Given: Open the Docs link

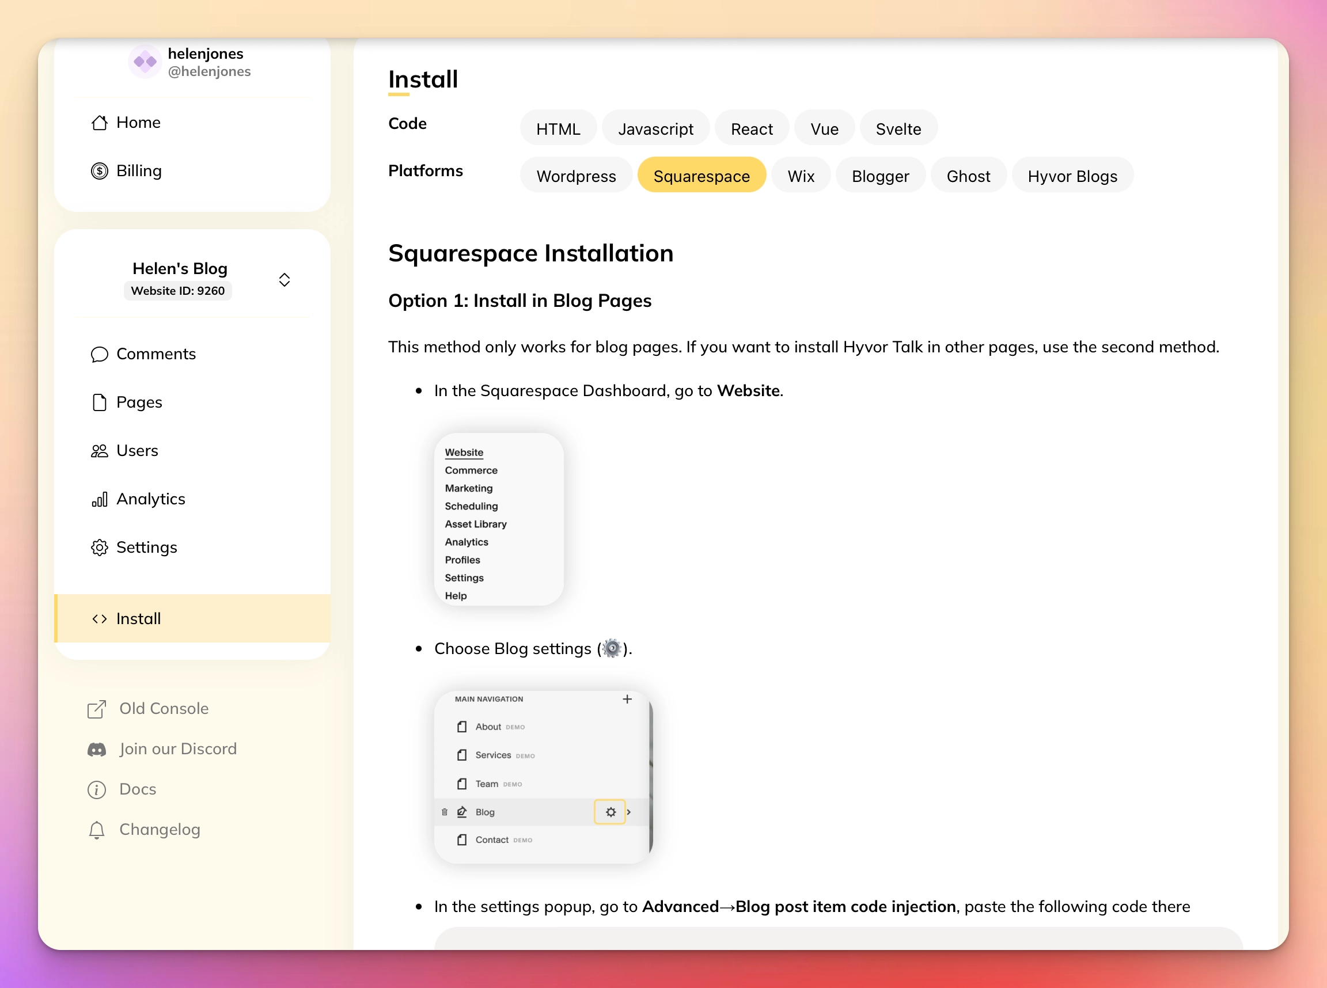Looking at the screenshot, I should (122, 789).
